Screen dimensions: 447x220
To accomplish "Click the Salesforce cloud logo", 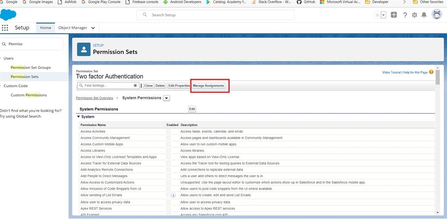I will tap(8, 15).
